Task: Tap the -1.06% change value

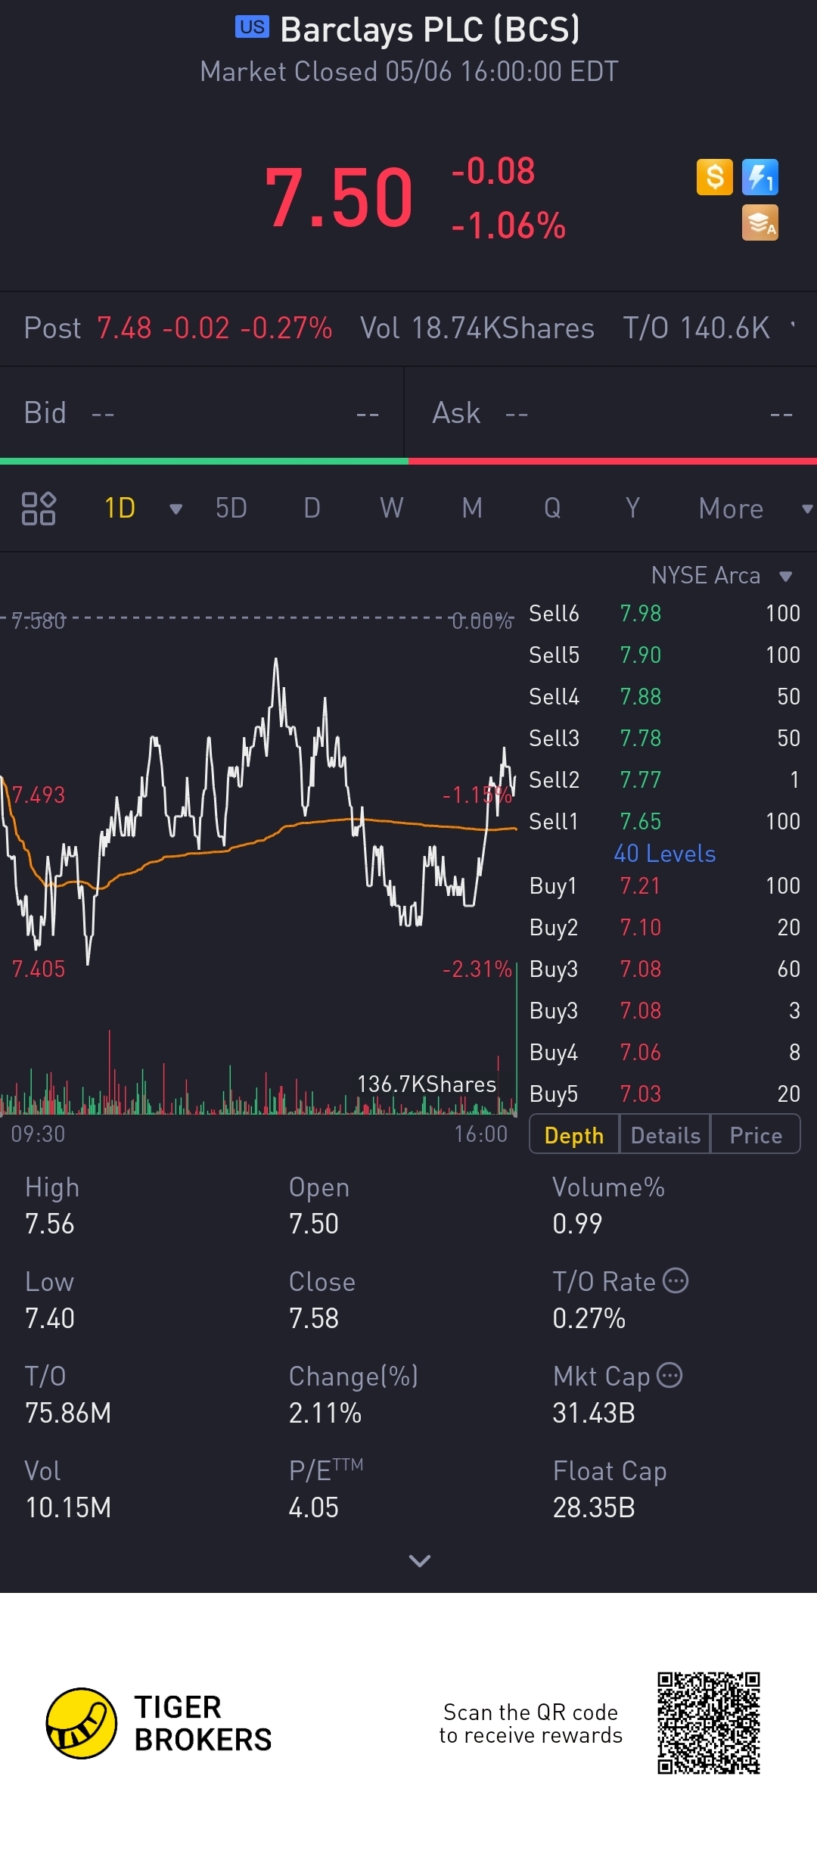Action: 508,226
